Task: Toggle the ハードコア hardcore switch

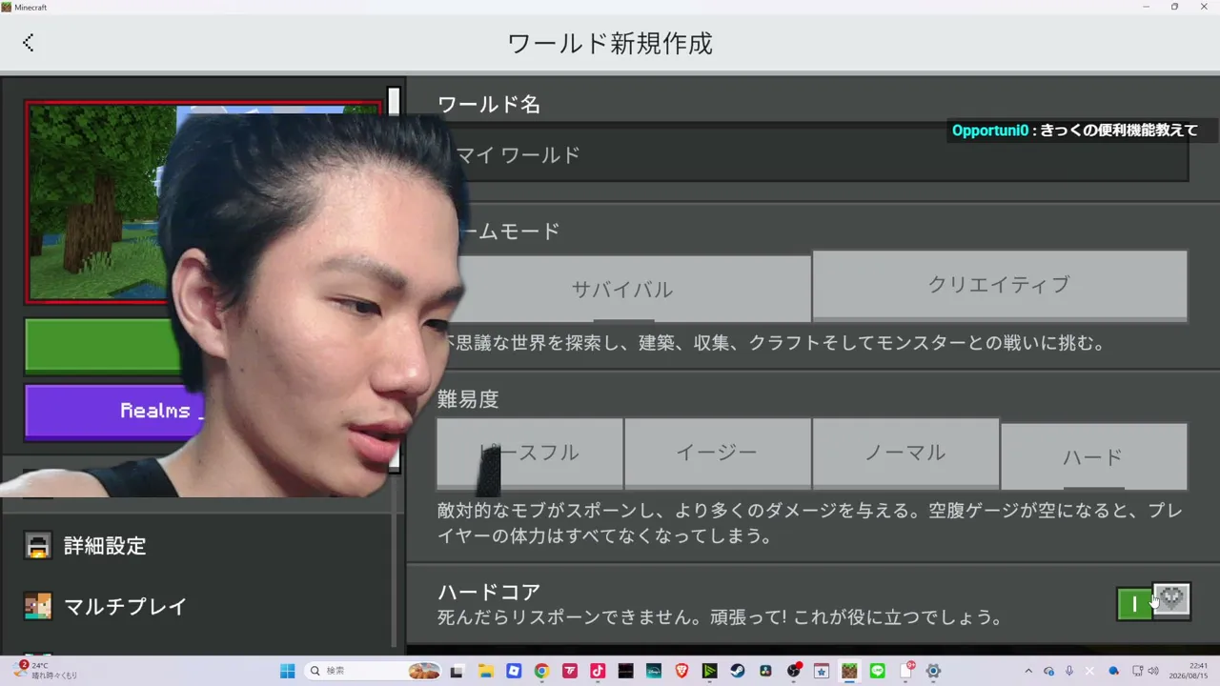Action: click(x=1153, y=602)
